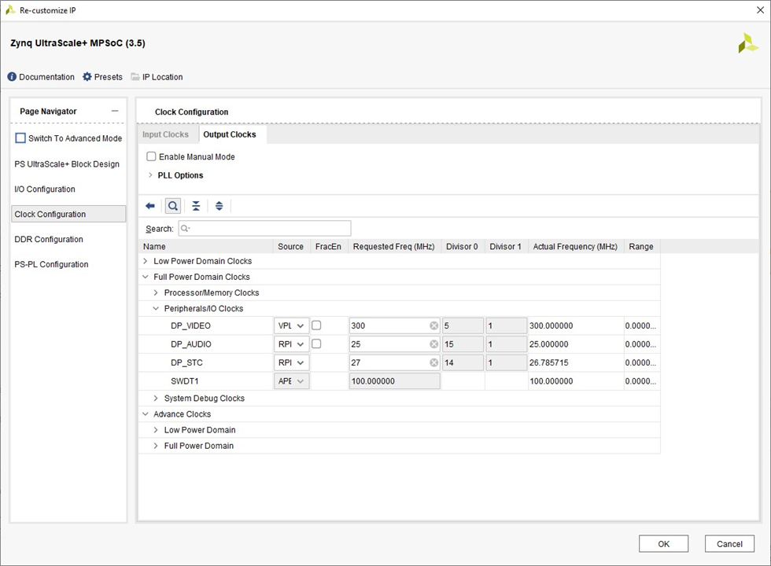Switch to Input Clocks tab
The height and width of the screenshot is (566, 771).
[x=166, y=134]
